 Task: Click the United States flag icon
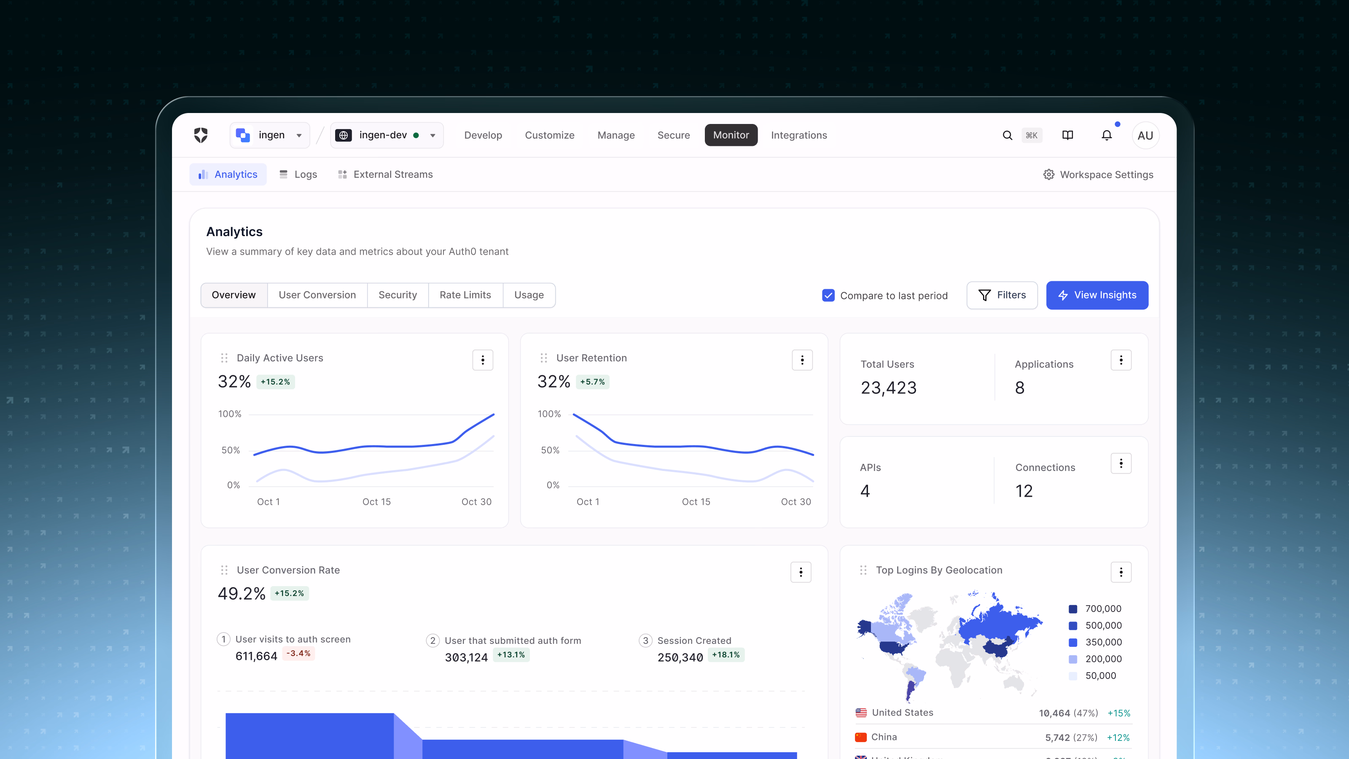click(861, 712)
